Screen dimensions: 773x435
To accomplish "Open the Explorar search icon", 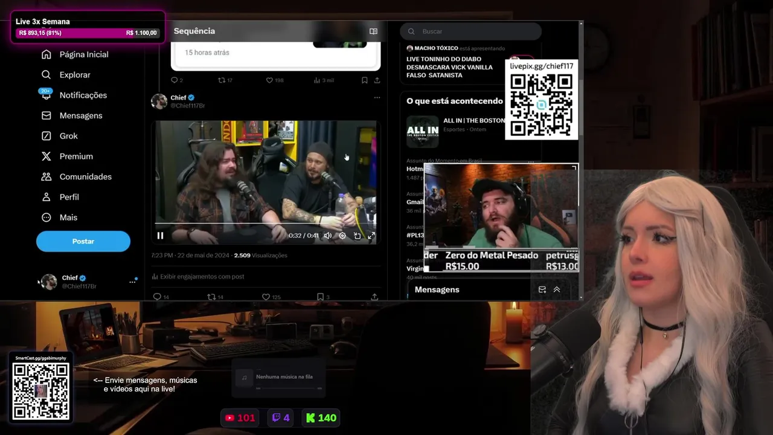I will (47, 75).
